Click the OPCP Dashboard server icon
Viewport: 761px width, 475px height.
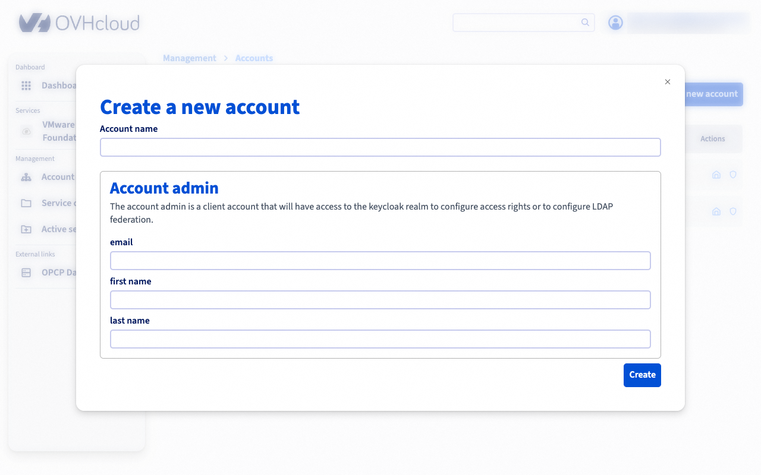(26, 272)
